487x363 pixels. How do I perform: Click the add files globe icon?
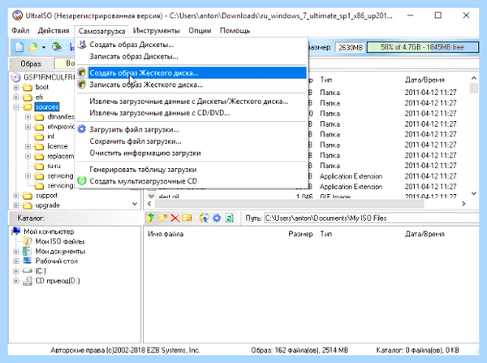point(204,218)
